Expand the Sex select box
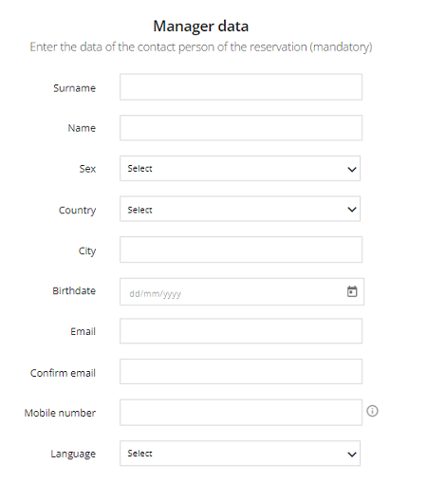 pos(240,168)
